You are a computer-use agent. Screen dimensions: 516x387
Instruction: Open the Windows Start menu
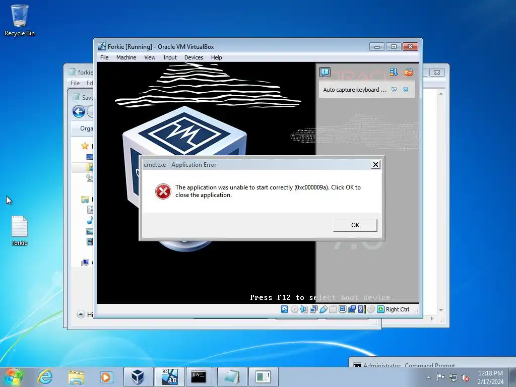click(x=14, y=377)
